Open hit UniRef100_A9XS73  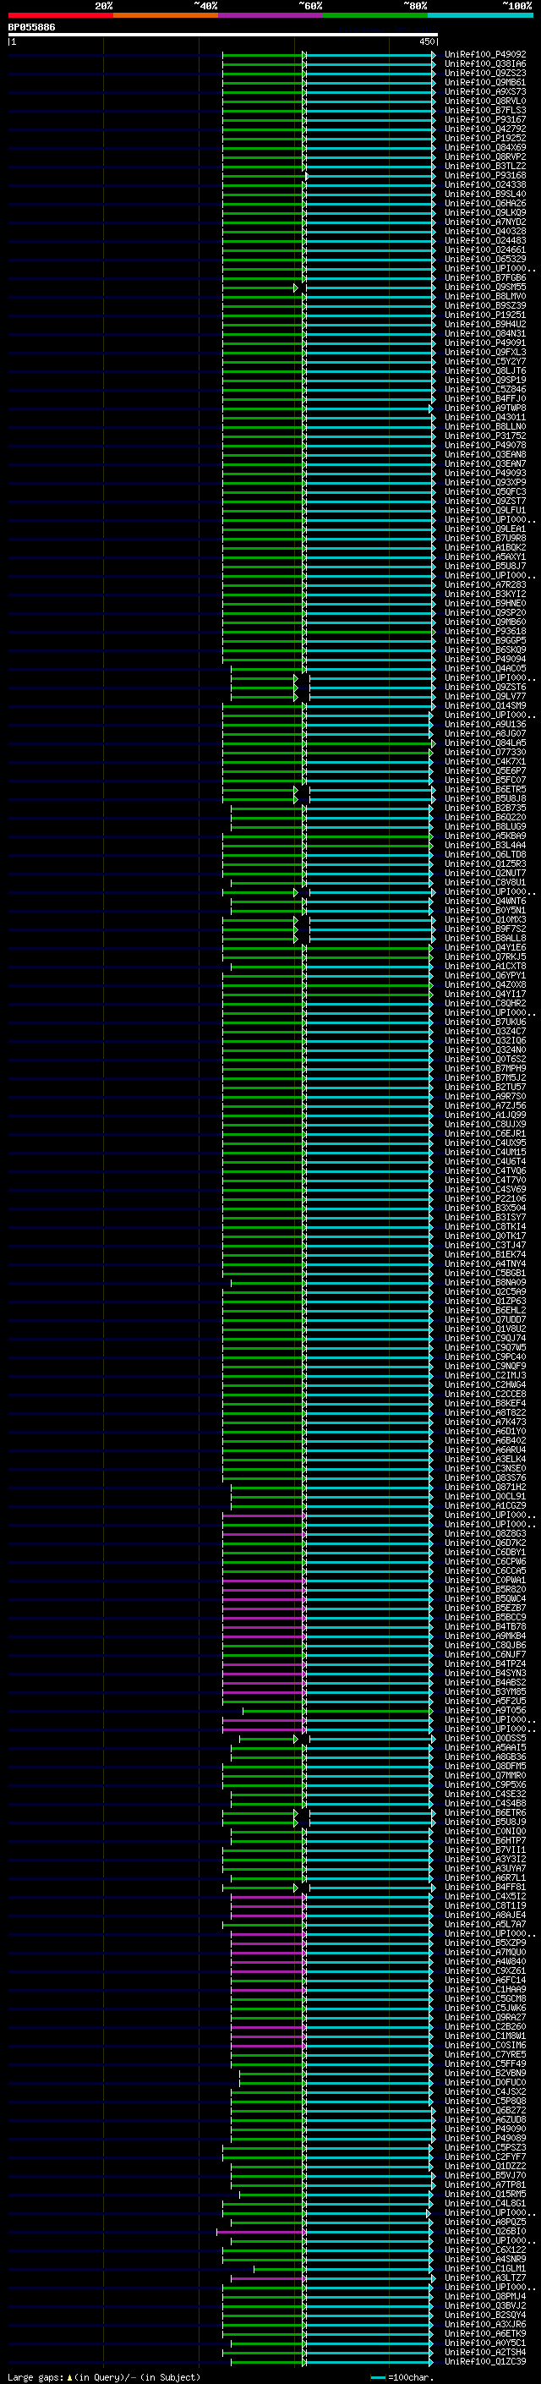[x=485, y=91]
